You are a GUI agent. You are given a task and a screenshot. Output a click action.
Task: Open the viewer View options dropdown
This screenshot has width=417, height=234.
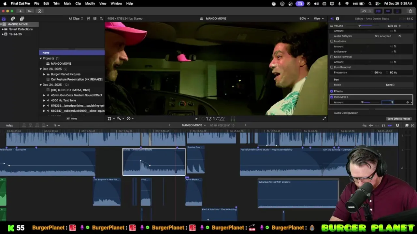(x=319, y=19)
